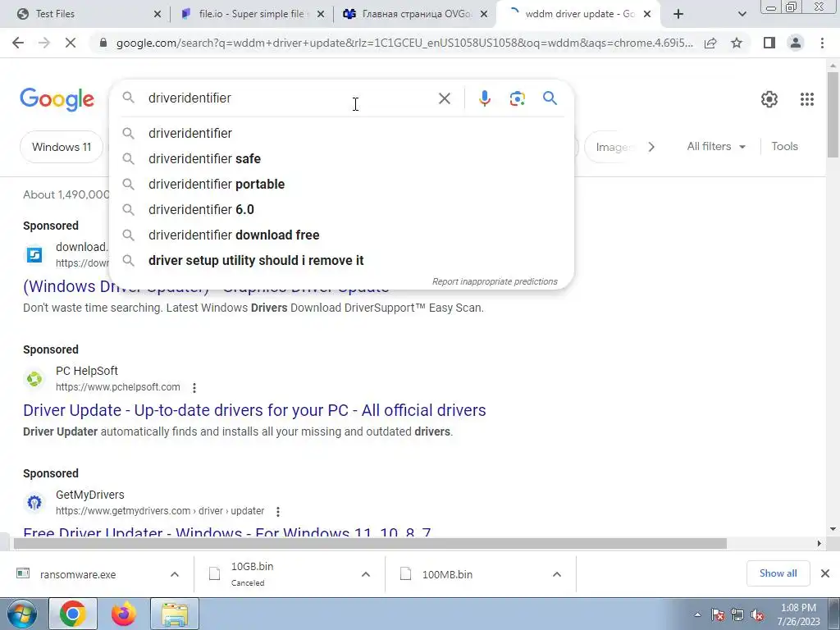Open the Google apps grid

807,99
